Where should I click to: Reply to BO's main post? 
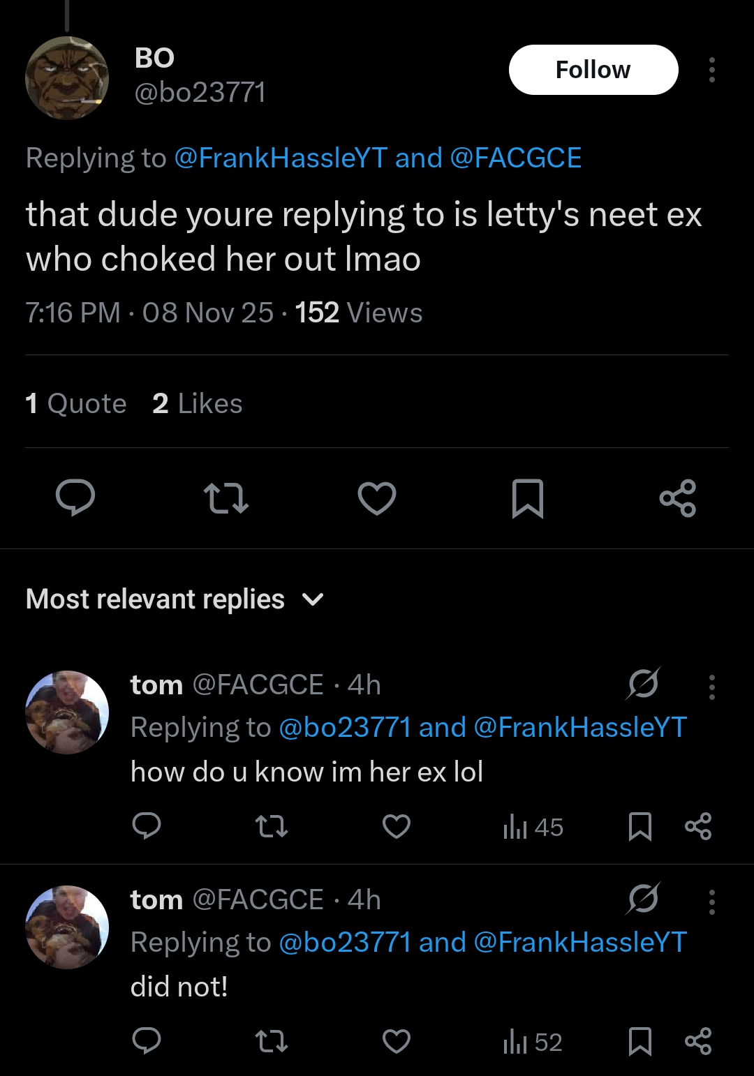tap(75, 498)
